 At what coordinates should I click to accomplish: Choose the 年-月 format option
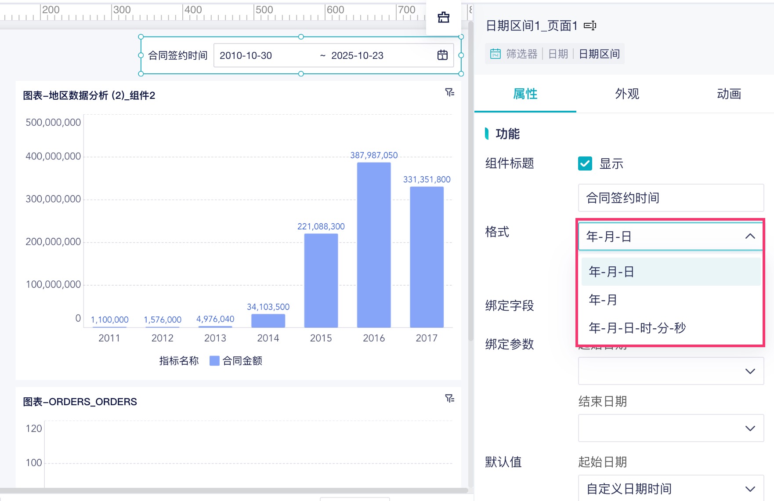click(671, 300)
